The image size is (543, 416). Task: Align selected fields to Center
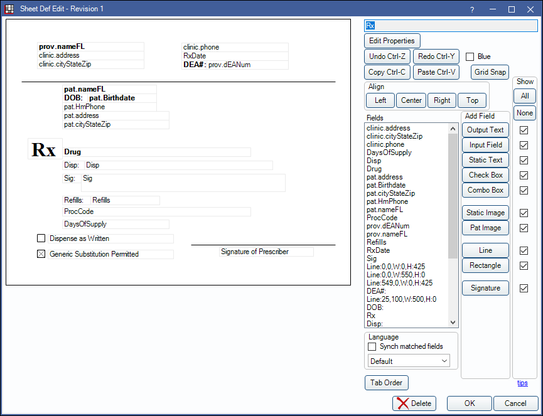coord(411,100)
